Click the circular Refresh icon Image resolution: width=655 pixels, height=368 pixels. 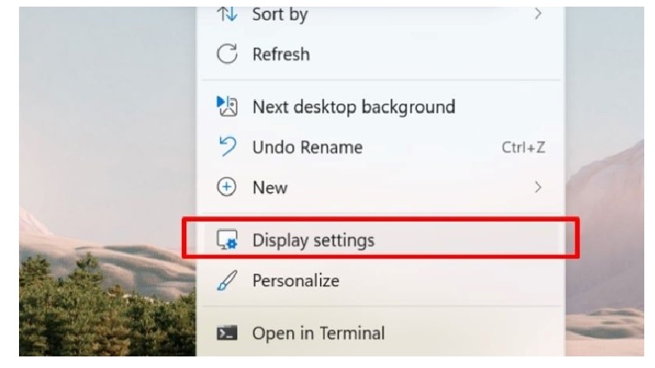click(x=226, y=55)
